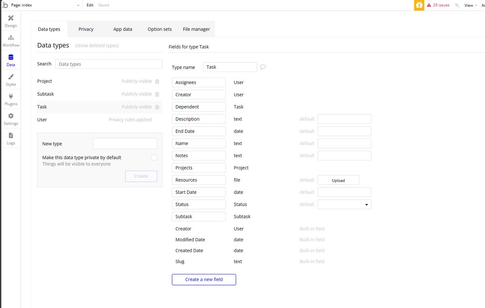Viewport: 485px width, 308px height.
Task: Focus the Data types search field
Action: pos(109,64)
